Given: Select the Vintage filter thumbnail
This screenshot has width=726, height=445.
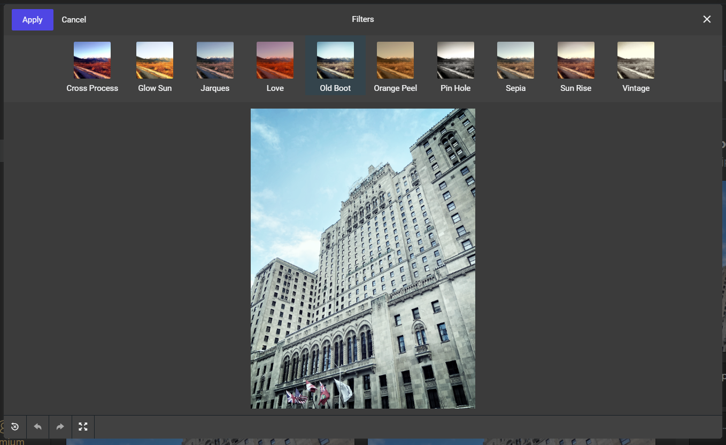Looking at the screenshot, I should click(x=636, y=60).
